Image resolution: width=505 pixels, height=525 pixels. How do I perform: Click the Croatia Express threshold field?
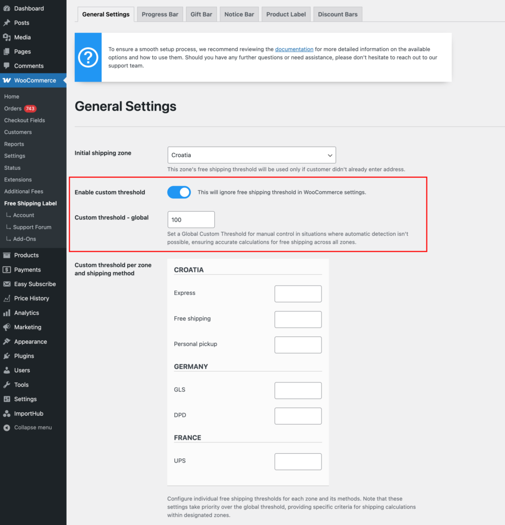298,294
